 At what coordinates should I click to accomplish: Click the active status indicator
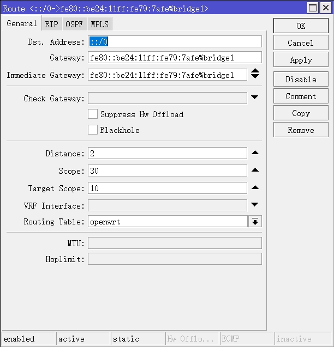tap(83, 339)
